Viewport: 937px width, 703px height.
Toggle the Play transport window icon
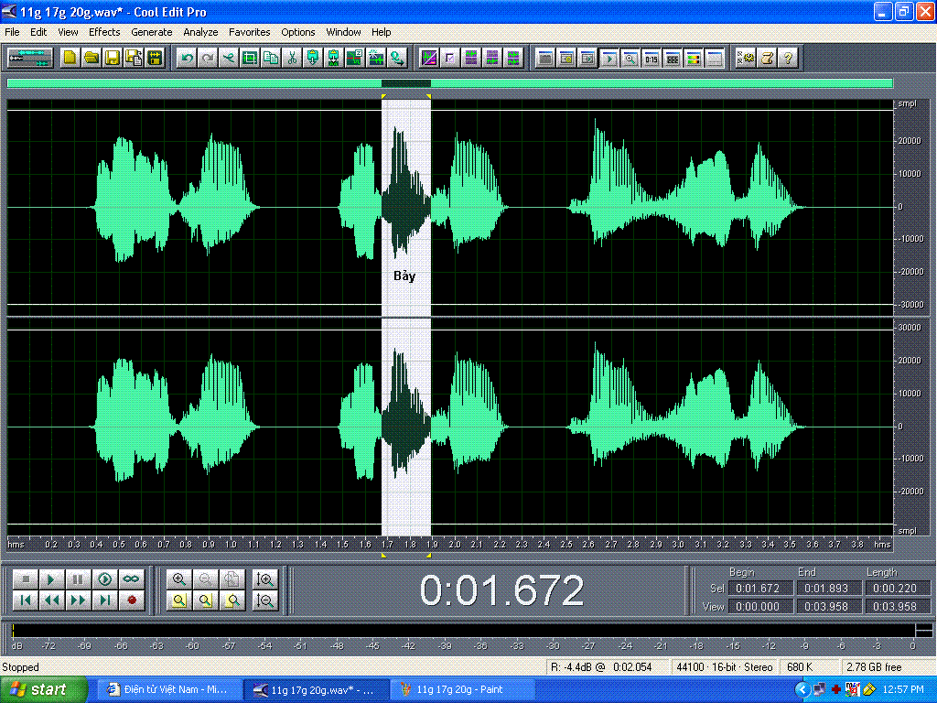pyautogui.click(x=609, y=58)
